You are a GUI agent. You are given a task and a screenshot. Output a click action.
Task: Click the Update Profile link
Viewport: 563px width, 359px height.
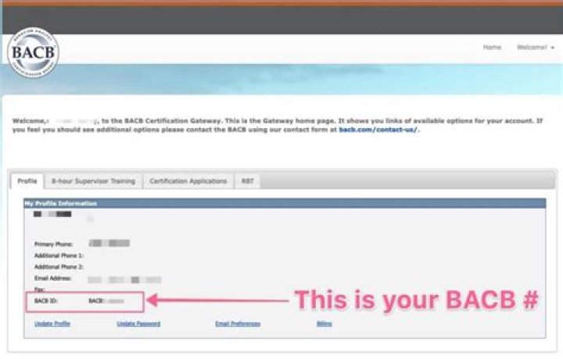pos(52,324)
